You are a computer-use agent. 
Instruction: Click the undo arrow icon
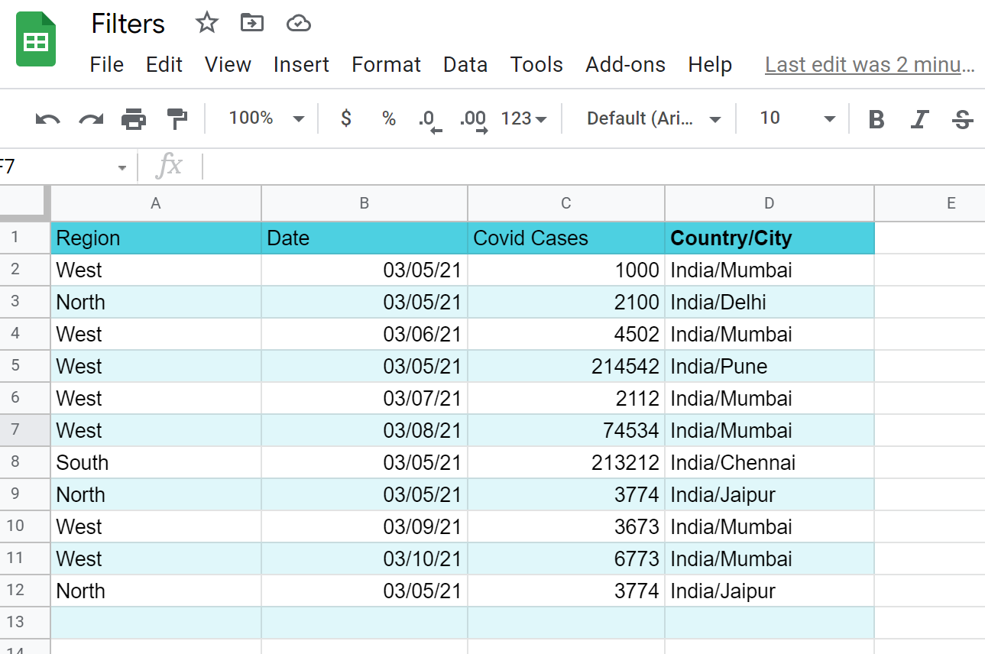[x=47, y=119]
